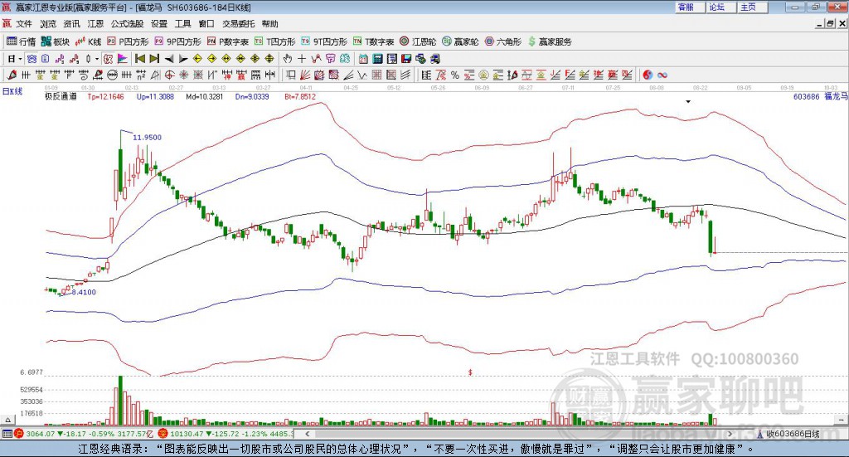Screen dimensions: 849x457
Task: Click the 603686 福龙马 stock label
Action: coord(820,96)
